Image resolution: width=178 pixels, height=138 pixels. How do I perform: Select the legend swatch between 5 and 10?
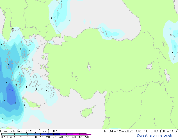(31, 134)
